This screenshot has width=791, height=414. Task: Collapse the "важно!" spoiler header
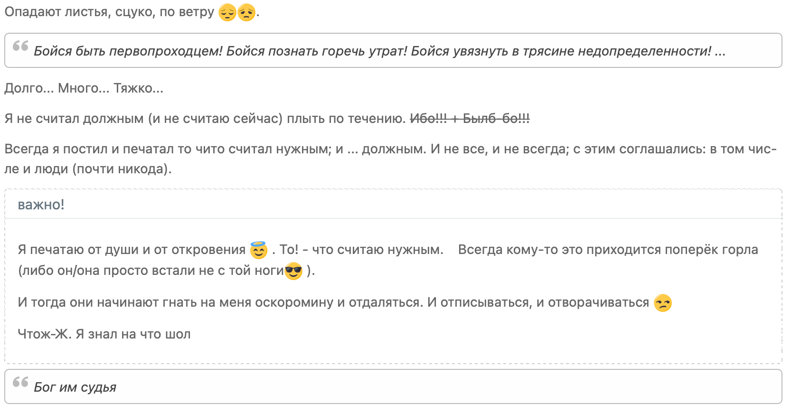pos(41,205)
